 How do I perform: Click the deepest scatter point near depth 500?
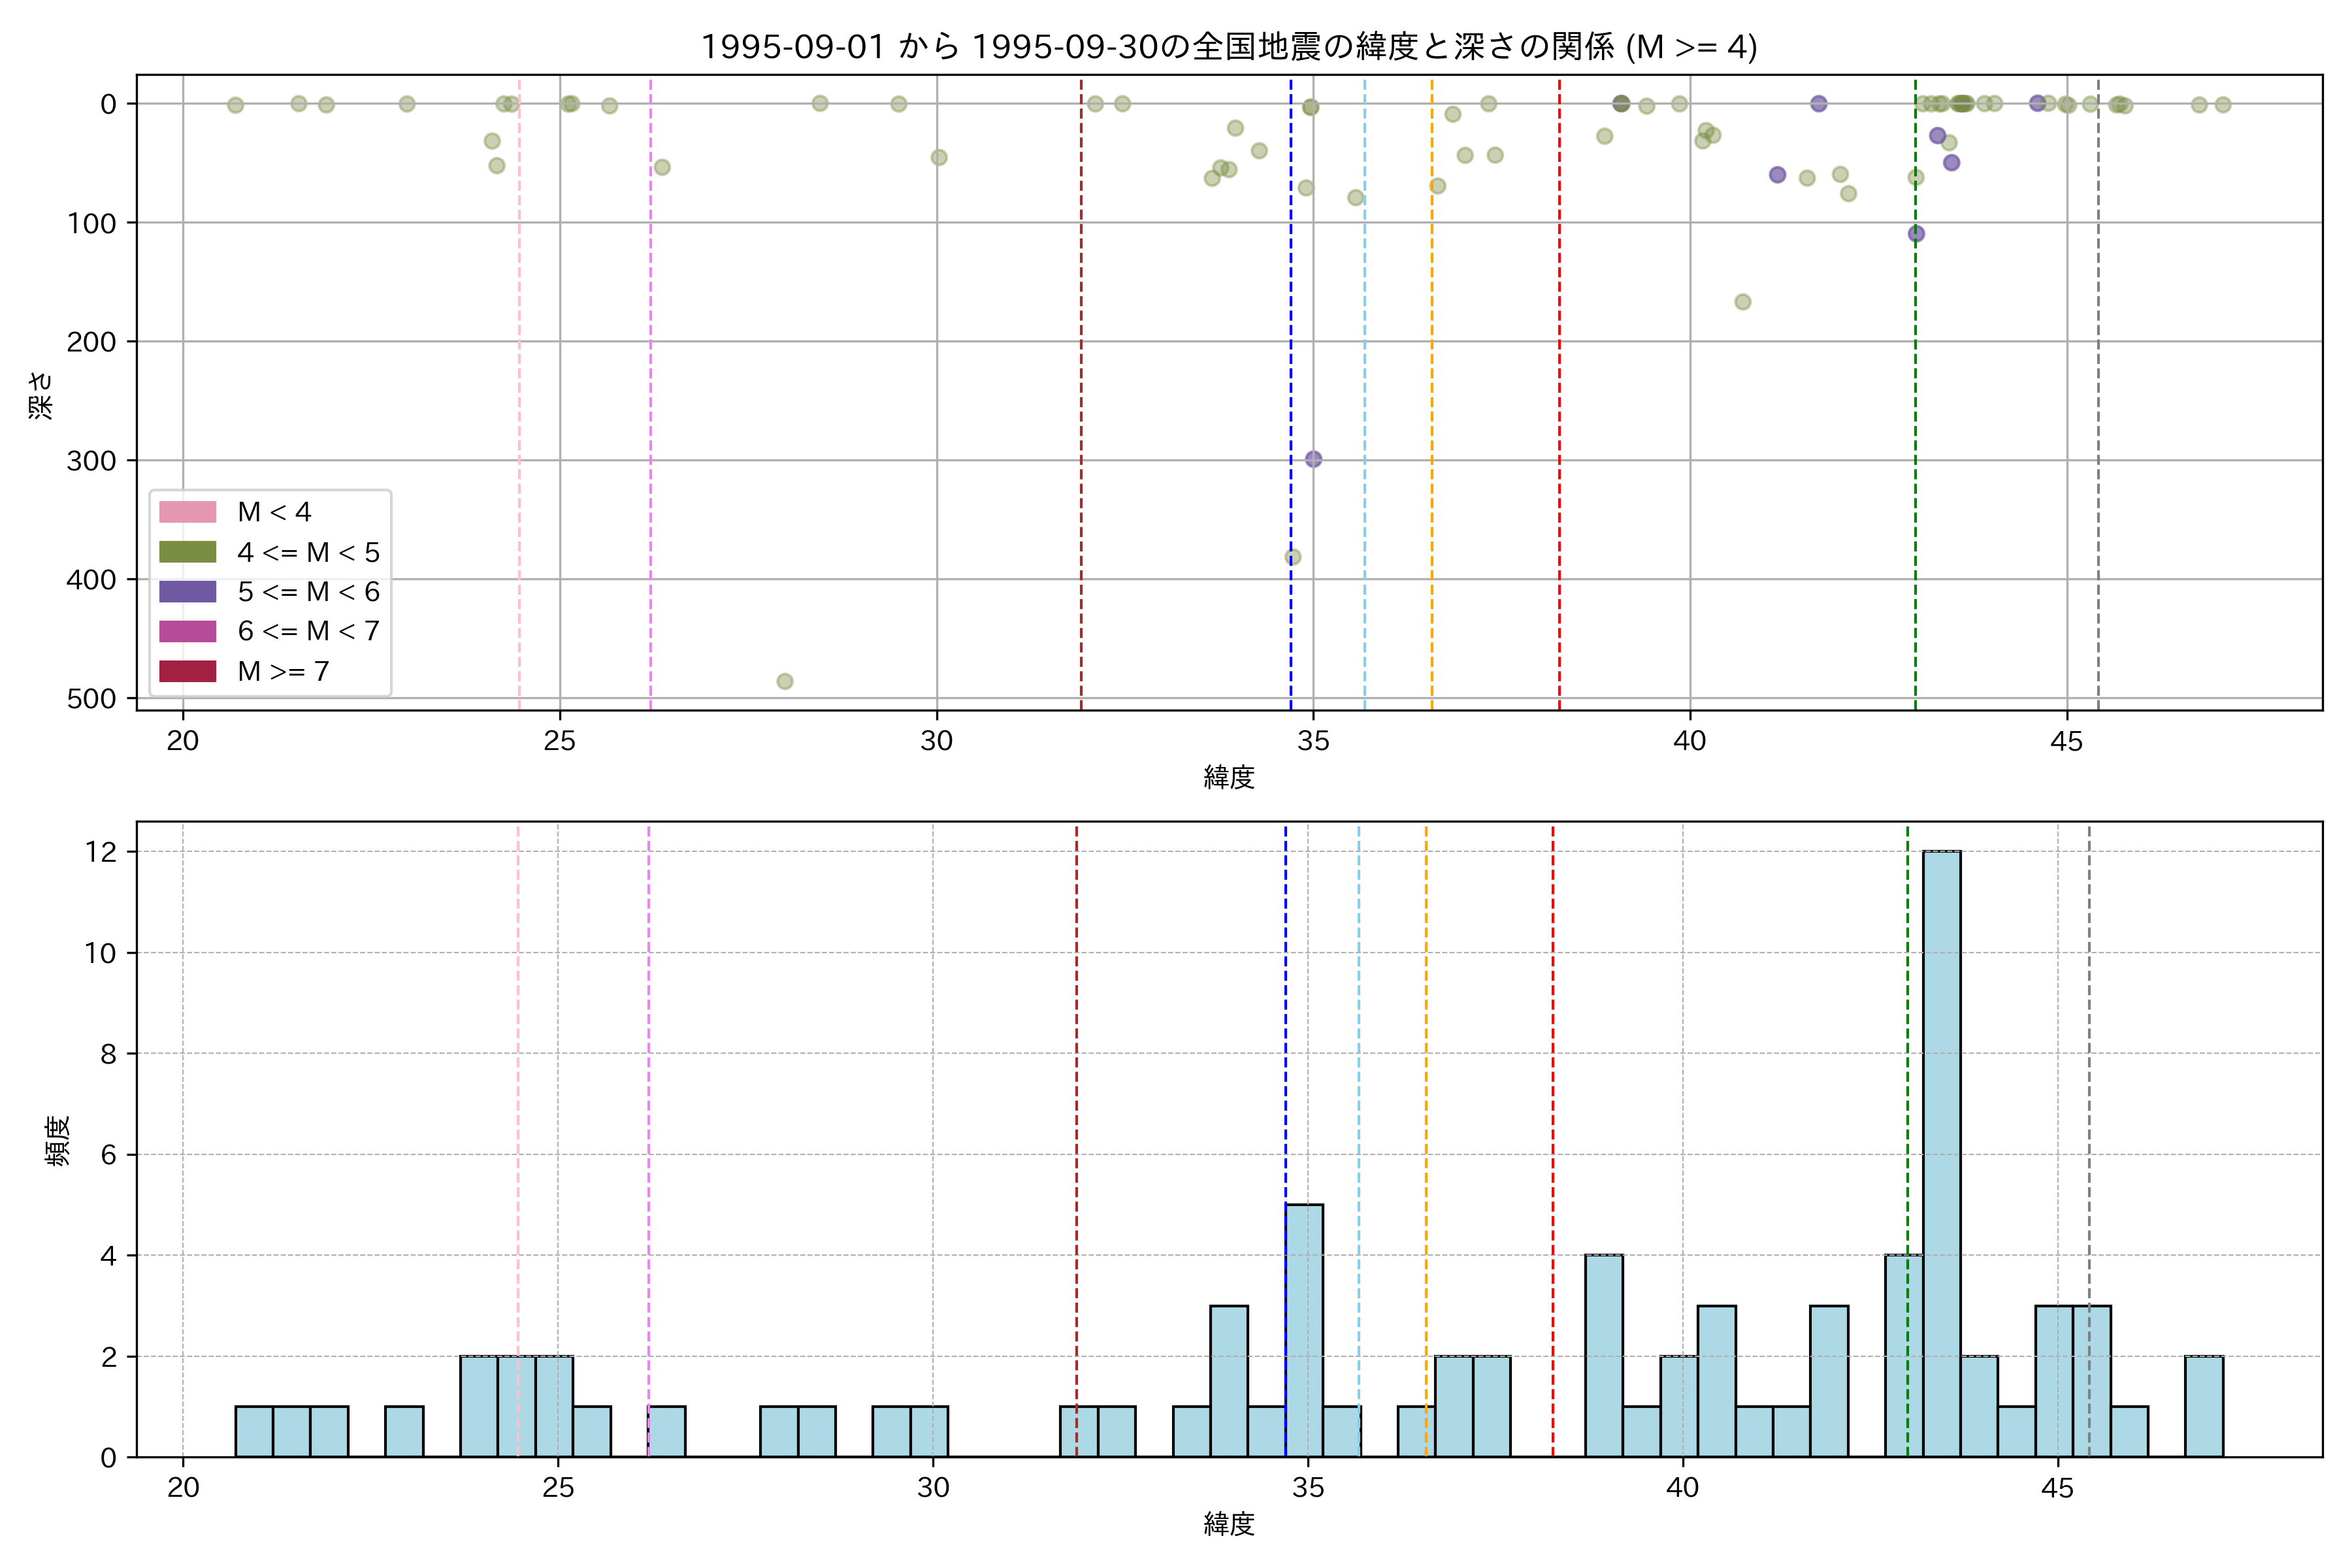click(x=785, y=681)
